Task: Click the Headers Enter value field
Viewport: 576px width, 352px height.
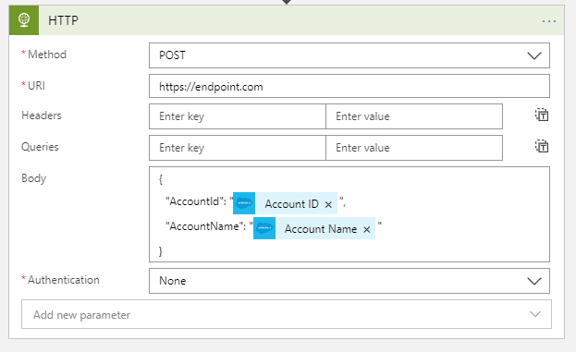Action: pos(414,116)
